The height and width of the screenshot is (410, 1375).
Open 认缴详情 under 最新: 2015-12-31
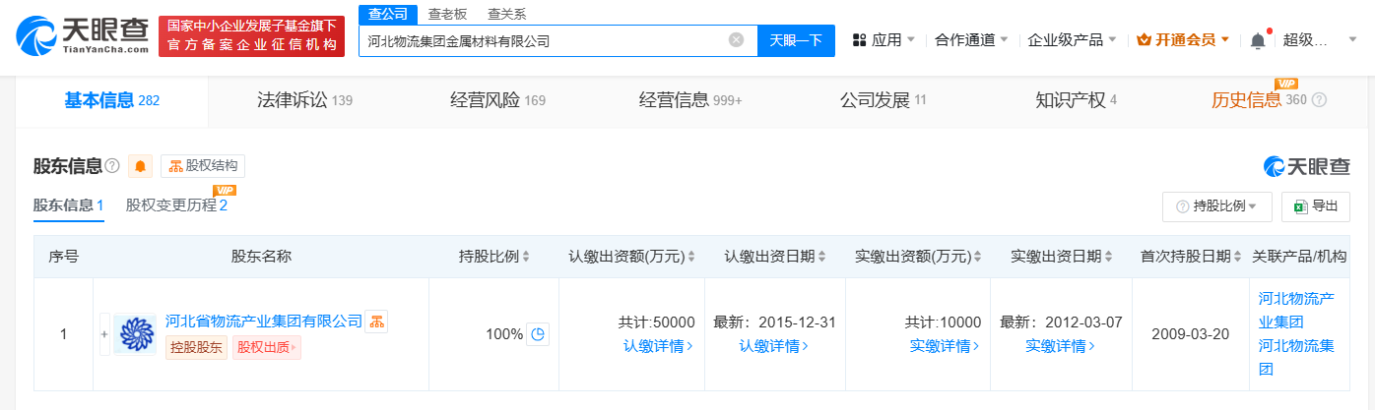click(773, 346)
